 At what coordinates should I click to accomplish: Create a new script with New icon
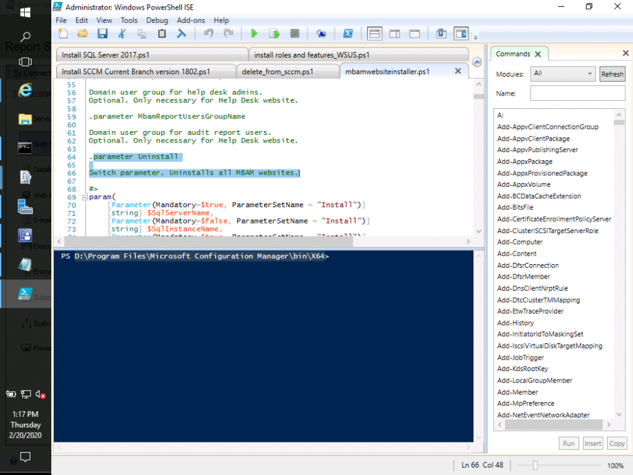point(63,34)
